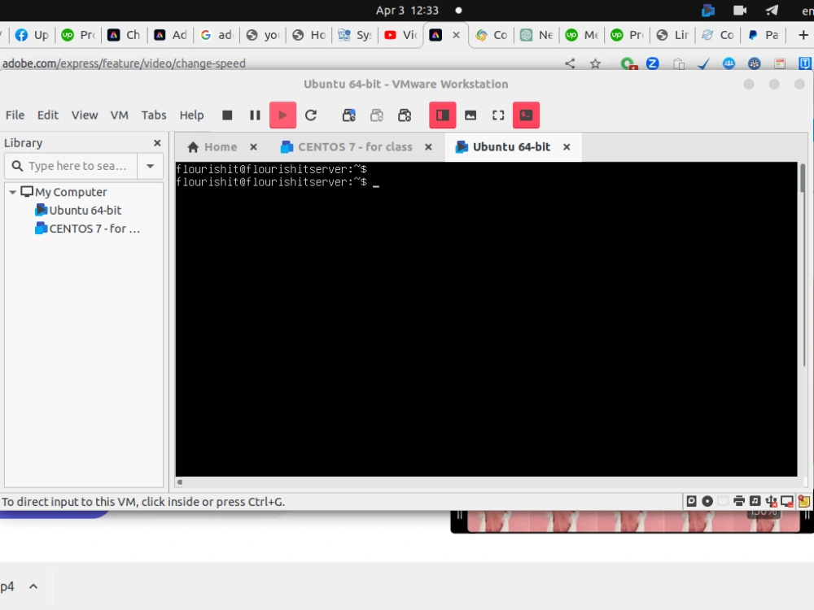Open the VM menu

(120, 115)
